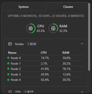Select the Node 3 row
The image size is (92, 94).
(45, 74)
